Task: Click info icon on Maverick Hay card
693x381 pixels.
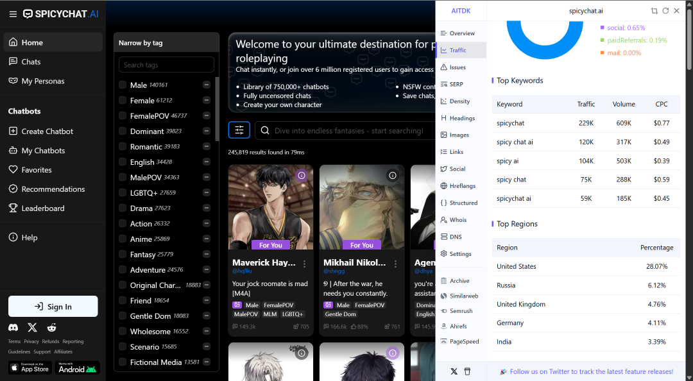Action: [302, 176]
